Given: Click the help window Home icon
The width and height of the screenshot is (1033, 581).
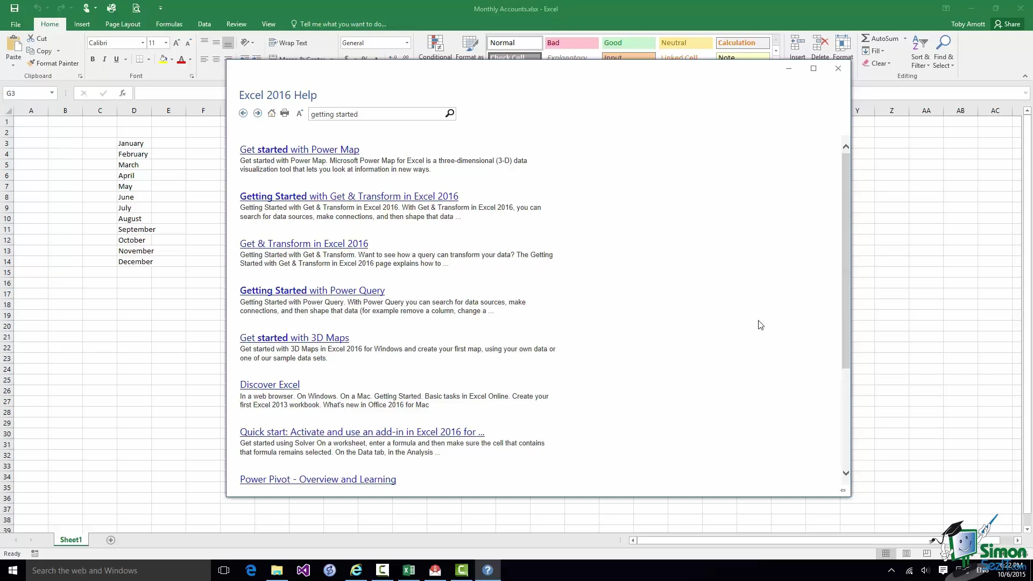Looking at the screenshot, I should 272,114.
